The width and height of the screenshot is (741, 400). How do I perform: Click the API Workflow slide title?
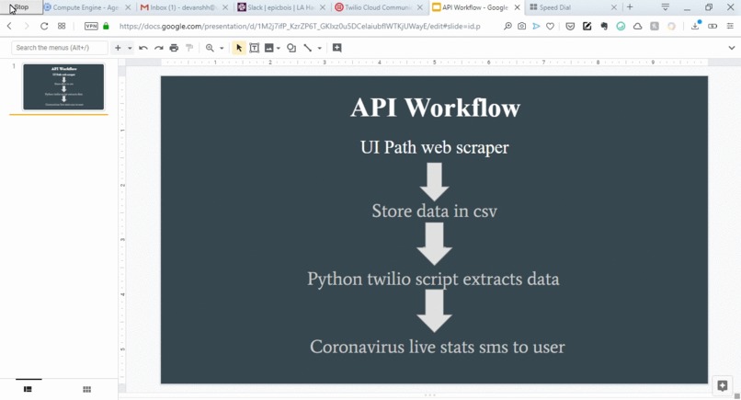(435, 108)
